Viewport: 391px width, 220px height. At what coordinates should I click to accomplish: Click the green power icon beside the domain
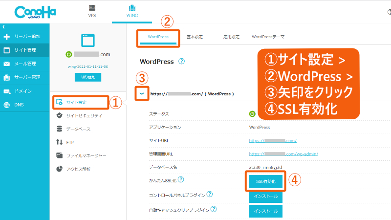(69, 54)
